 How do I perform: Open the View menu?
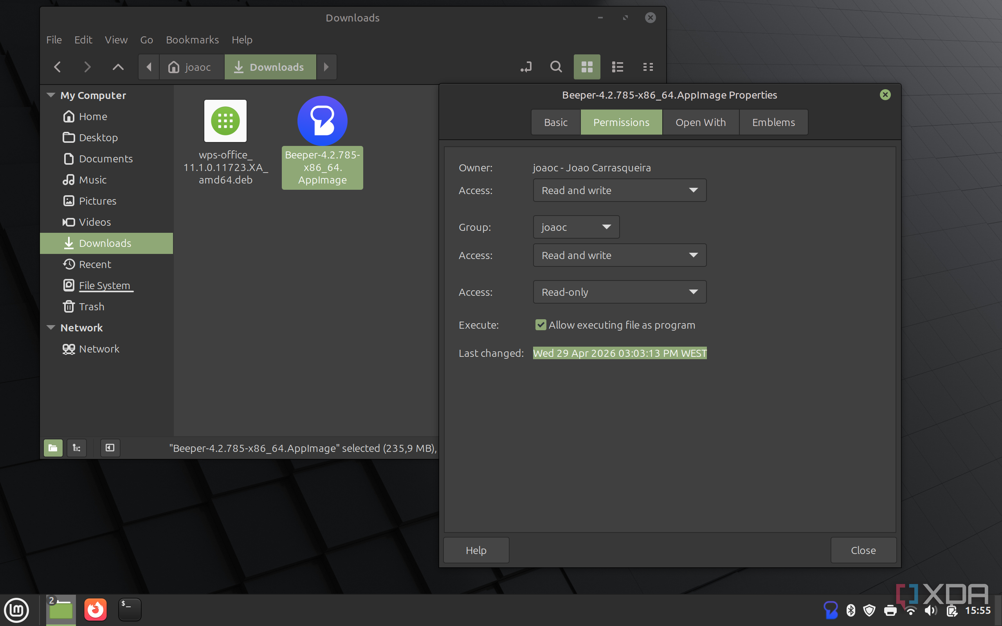pos(116,40)
